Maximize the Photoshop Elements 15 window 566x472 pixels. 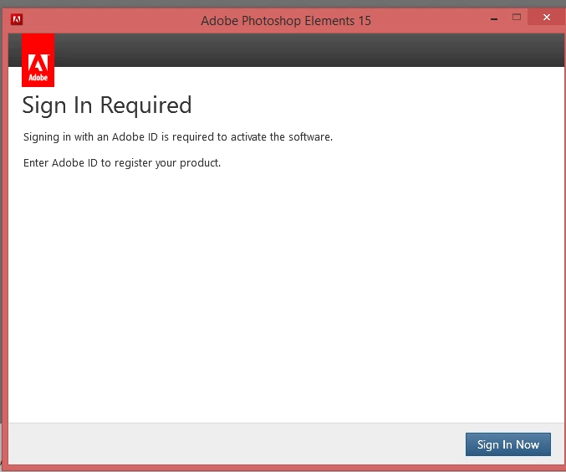pos(517,17)
